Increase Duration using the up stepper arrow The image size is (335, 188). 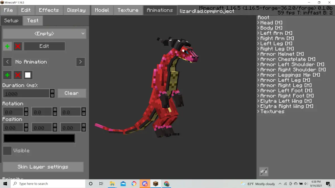pos(52,91)
